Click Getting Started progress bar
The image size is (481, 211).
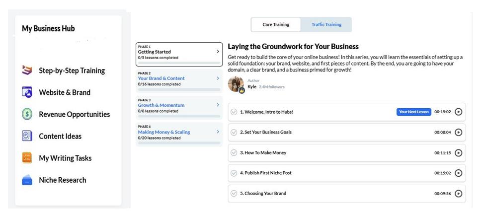click(179, 63)
